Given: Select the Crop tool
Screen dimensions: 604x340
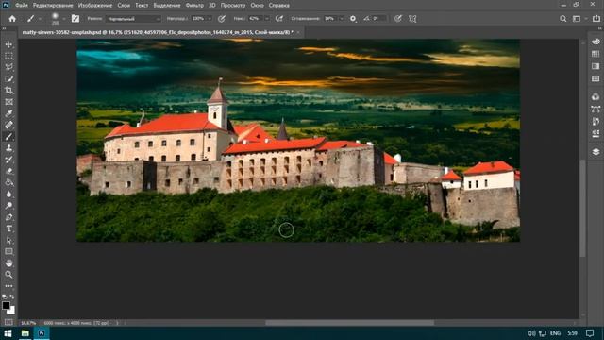Looking at the screenshot, I should click(8, 91).
